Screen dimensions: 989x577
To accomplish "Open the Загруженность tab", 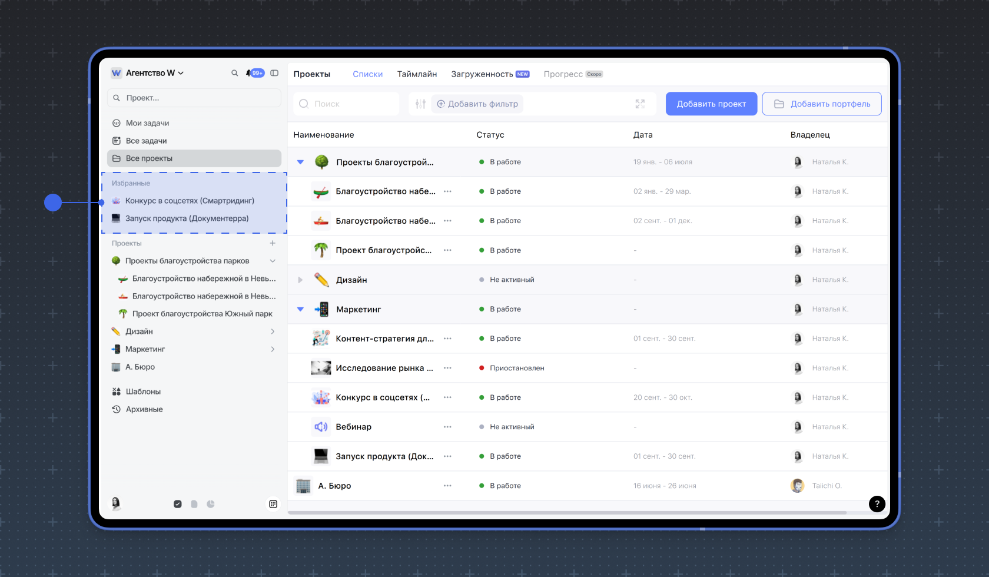I will tap(482, 74).
